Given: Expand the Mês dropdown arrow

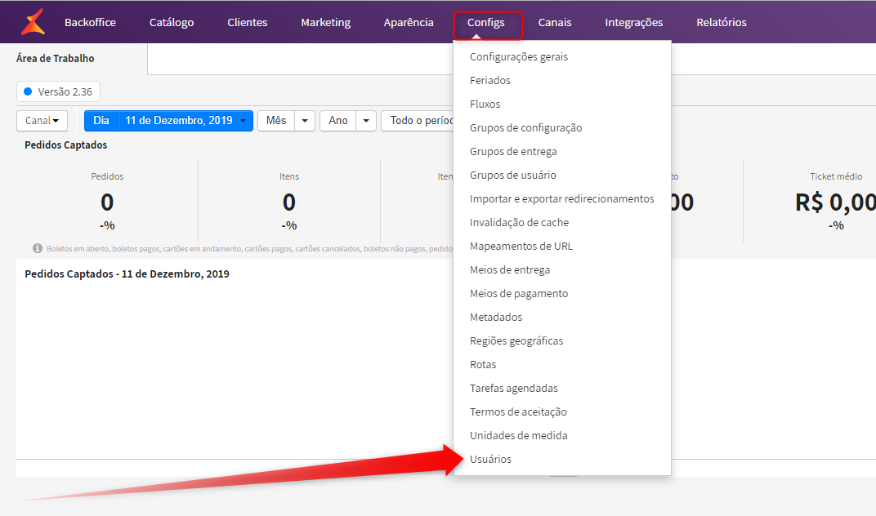Looking at the screenshot, I should pos(305,121).
